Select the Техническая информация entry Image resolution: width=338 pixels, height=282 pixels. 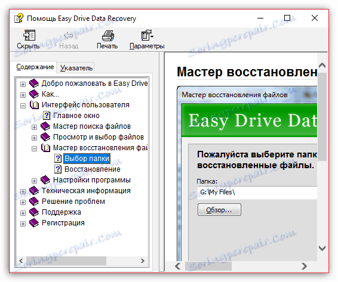(x=86, y=191)
